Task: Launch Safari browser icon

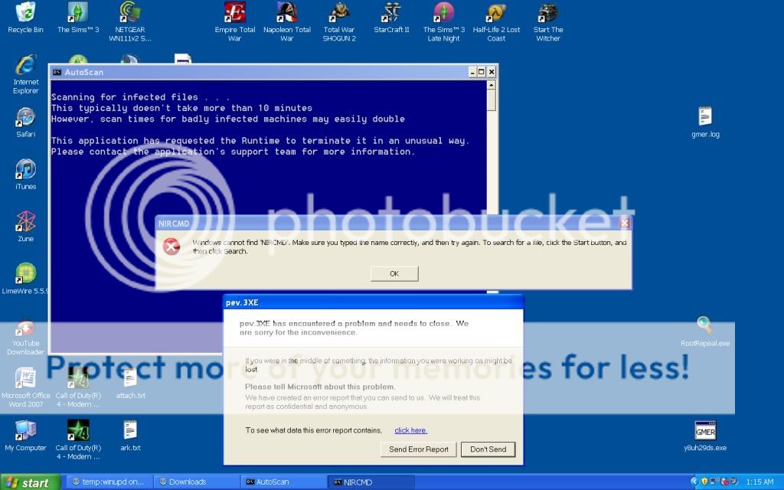Action: [x=25, y=118]
